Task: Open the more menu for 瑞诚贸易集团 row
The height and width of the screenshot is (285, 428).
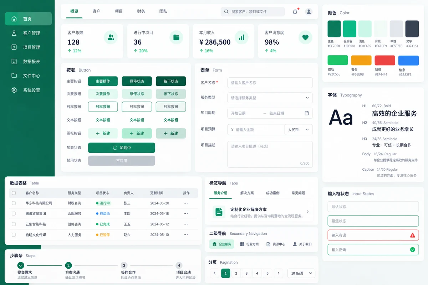Action: point(185,213)
